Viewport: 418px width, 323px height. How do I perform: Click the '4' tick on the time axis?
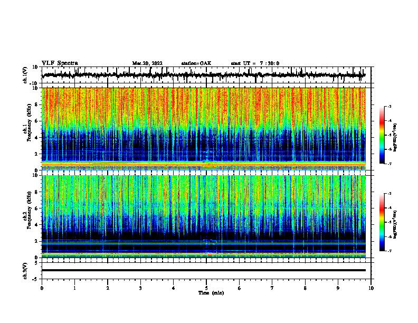click(174, 288)
